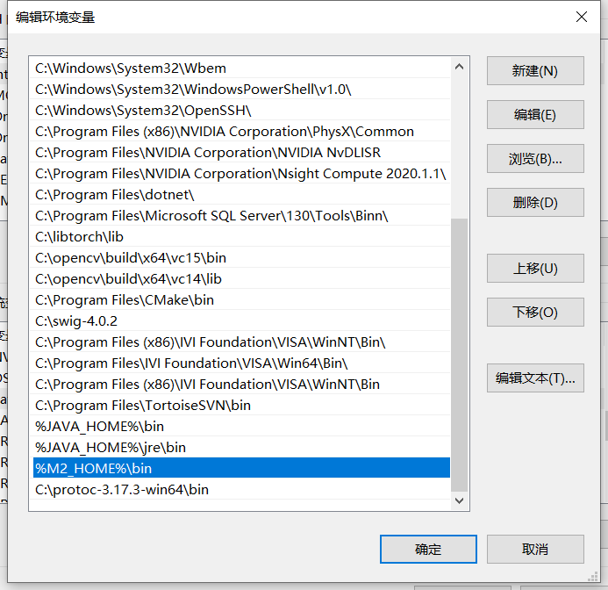
Task: Select the NVIDIA NvDLISR path entry
Action: [240, 153]
